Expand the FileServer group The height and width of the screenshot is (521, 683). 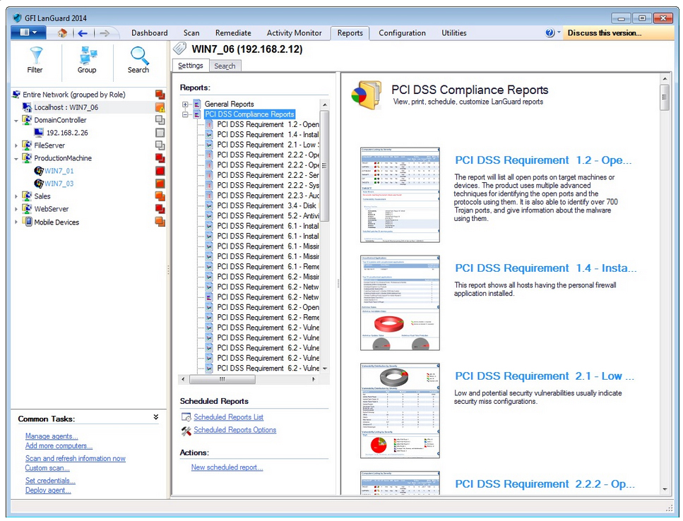[16, 146]
